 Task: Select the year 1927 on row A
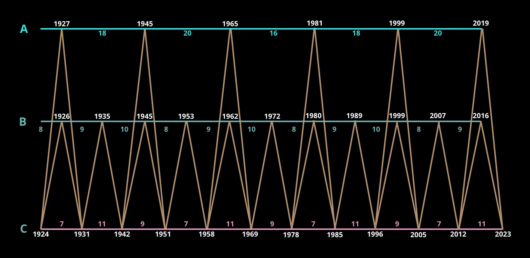[62, 24]
